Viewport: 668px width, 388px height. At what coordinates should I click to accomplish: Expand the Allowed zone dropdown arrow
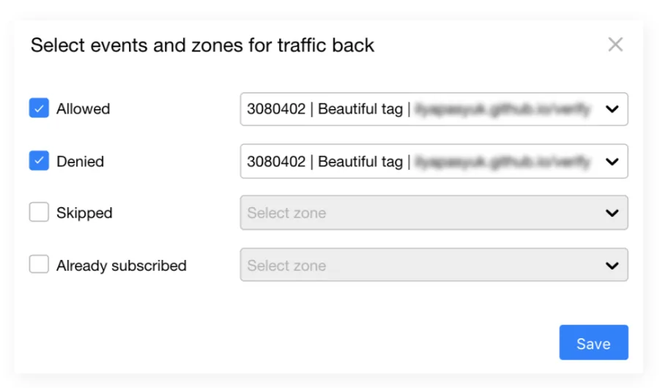(x=612, y=109)
